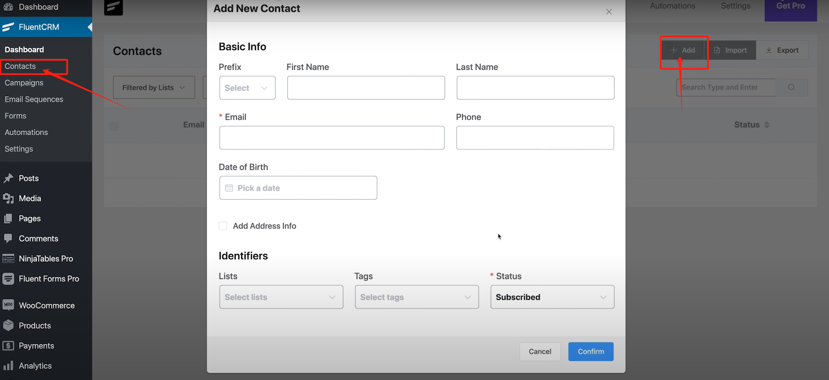Screen dimensions: 829x380
Task: Click the search magnifier icon
Action: click(x=791, y=87)
